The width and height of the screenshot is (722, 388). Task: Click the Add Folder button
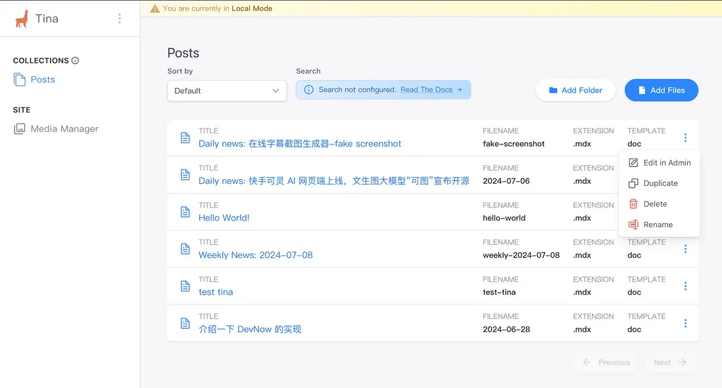pyautogui.click(x=575, y=90)
